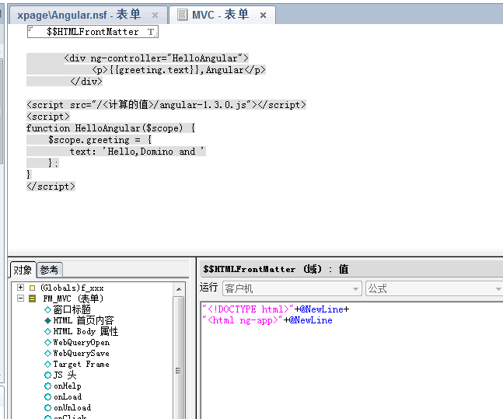Select WebQuerySave event
Screen dimensions: 503x419
click(x=81, y=353)
